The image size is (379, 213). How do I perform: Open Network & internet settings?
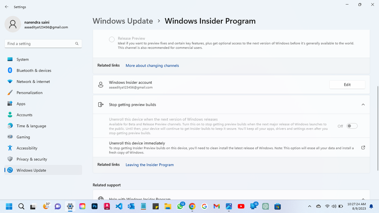tap(43, 81)
